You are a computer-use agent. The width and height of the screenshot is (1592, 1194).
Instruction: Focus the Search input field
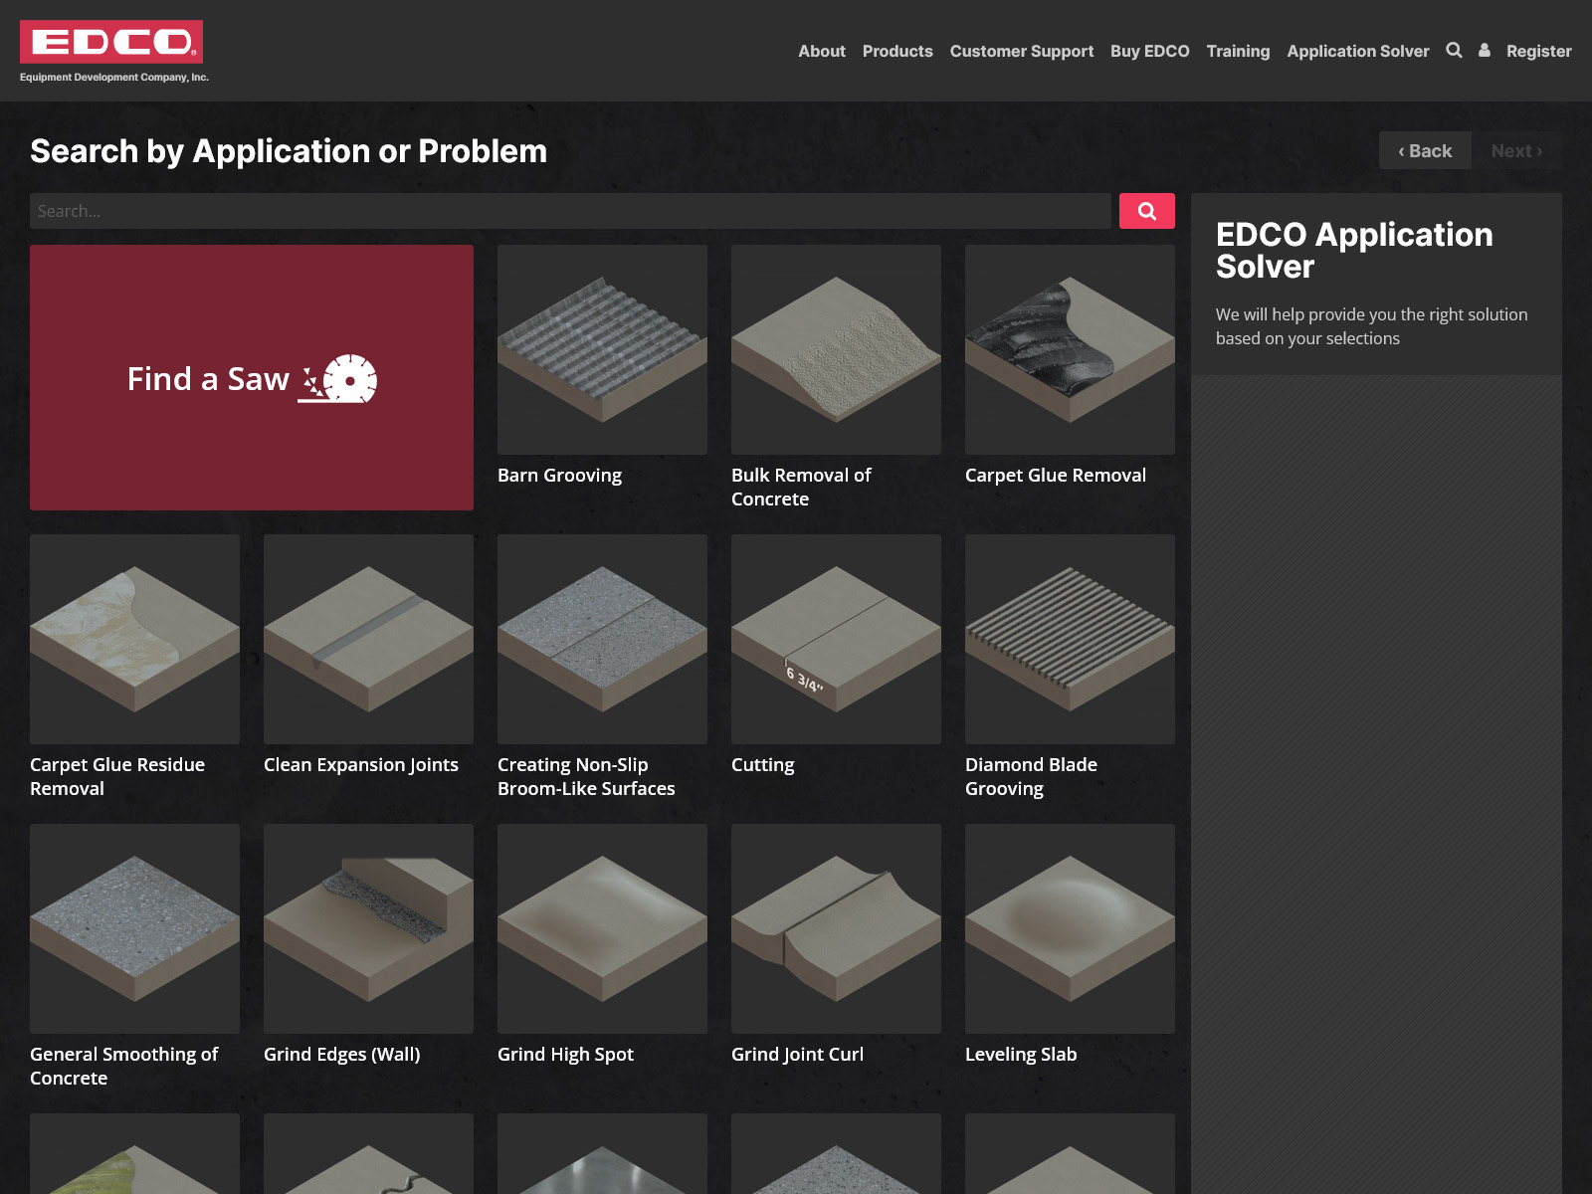coord(570,211)
